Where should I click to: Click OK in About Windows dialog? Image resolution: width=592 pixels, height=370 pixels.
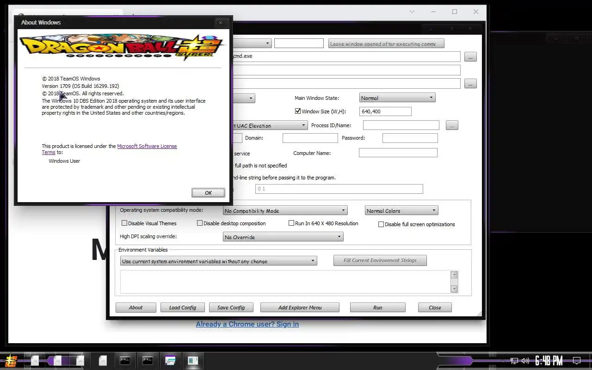[x=208, y=193]
